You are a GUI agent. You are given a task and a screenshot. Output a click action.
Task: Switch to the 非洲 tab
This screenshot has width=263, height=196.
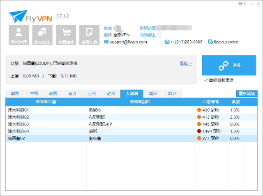pos(172,93)
